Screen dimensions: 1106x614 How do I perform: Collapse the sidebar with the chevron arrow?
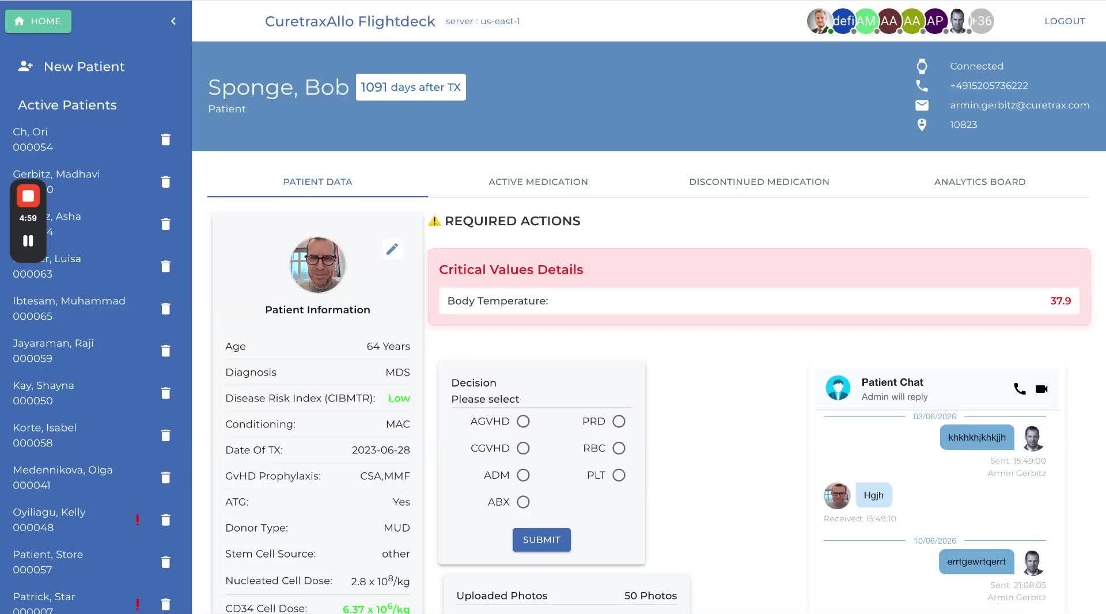point(173,21)
